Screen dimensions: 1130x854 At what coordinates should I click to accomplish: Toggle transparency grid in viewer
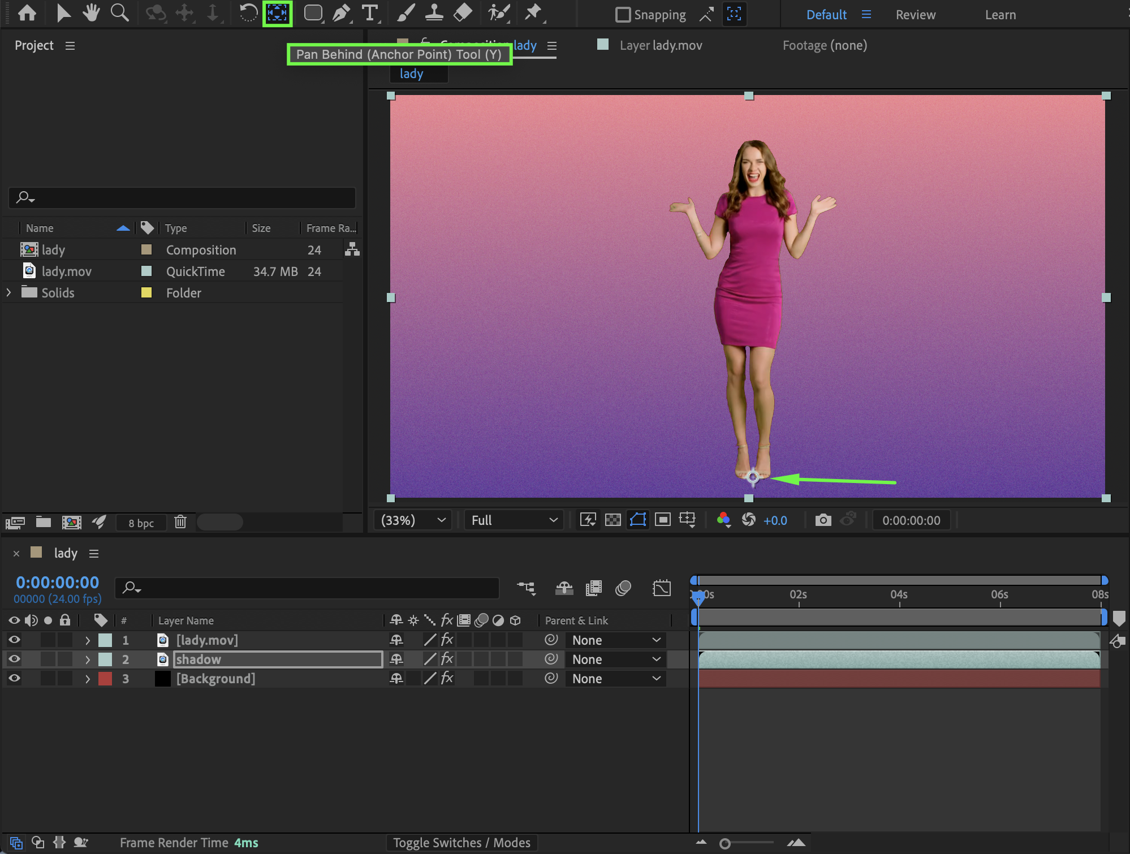point(613,520)
